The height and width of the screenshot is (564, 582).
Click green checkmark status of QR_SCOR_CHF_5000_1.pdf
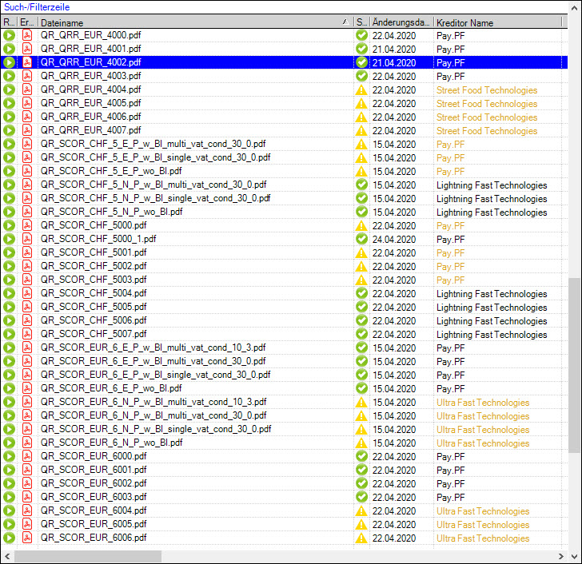pos(361,239)
